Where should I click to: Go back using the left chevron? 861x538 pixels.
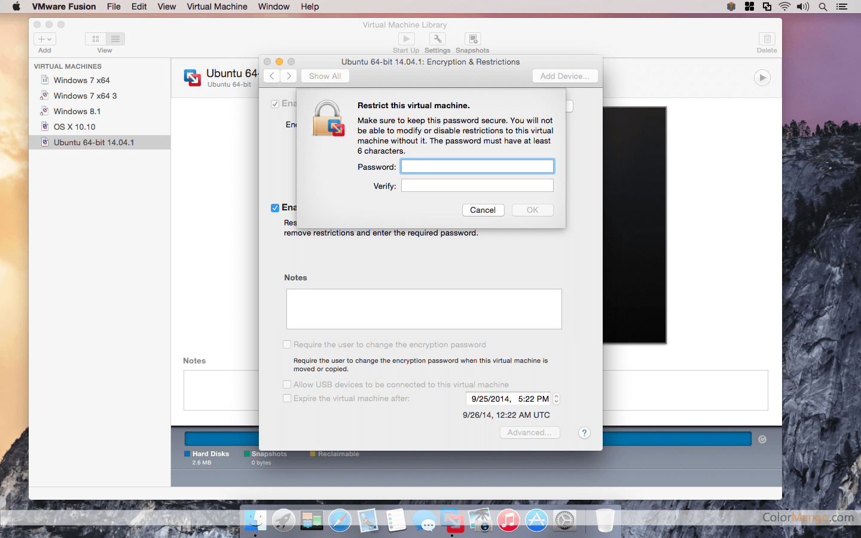(x=271, y=76)
